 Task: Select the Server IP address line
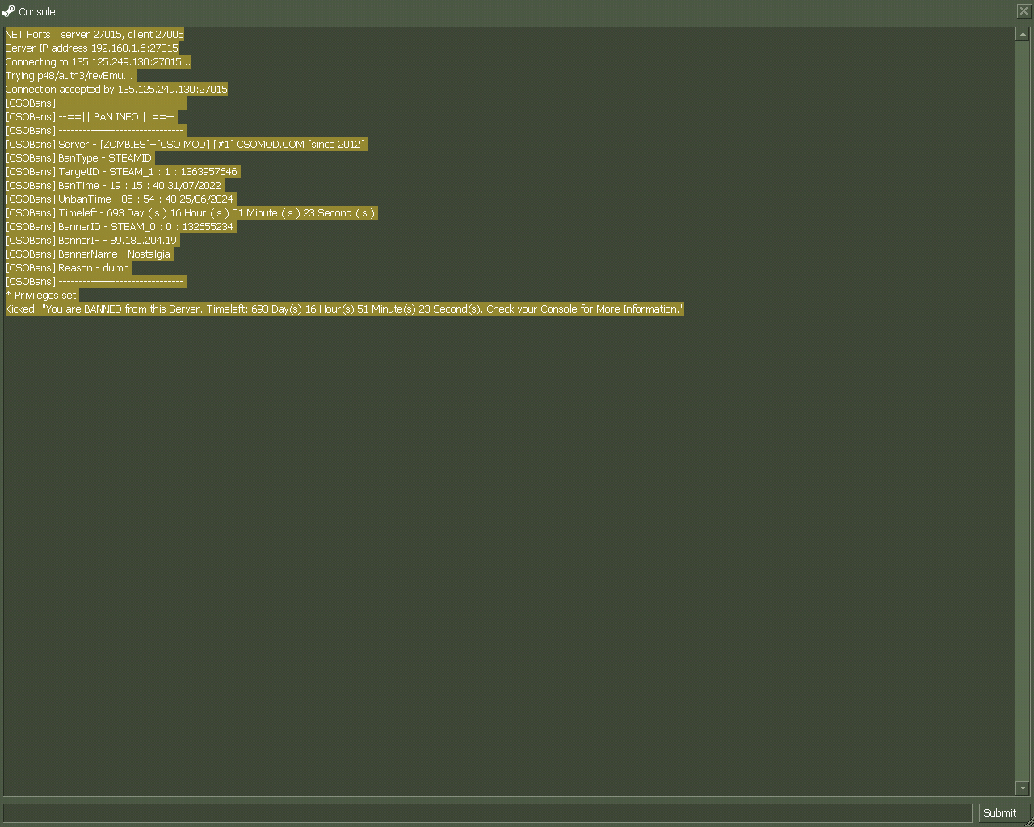pos(91,48)
